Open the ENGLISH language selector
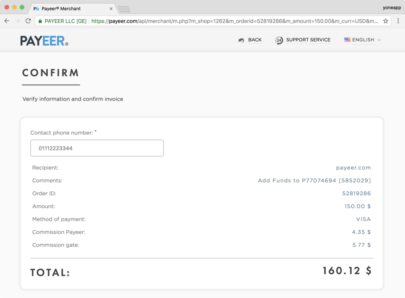The height and width of the screenshot is (298, 405). tap(363, 40)
